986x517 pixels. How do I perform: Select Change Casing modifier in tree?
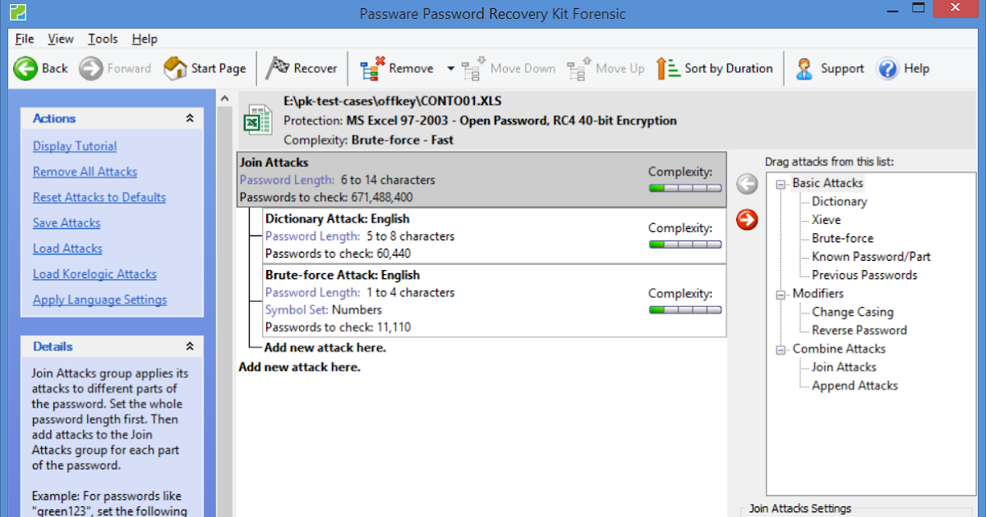point(852,312)
